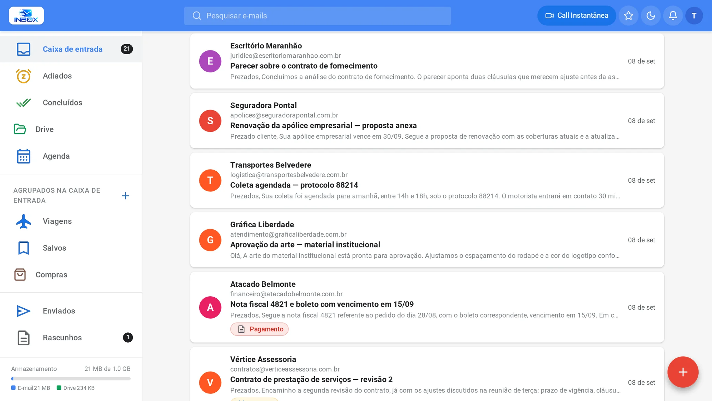Click the 21 MB de 1.0 GB storage text
The height and width of the screenshot is (401, 712).
[x=107, y=369]
